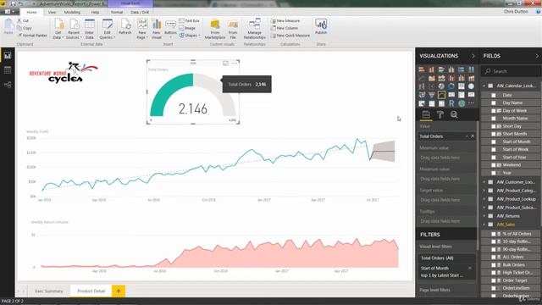Switch to the Home ribbon tab
542x305 pixels.
point(31,12)
